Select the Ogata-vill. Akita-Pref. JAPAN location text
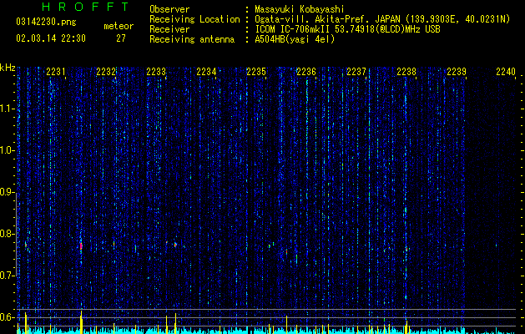525x334 pixels. tap(382, 19)
